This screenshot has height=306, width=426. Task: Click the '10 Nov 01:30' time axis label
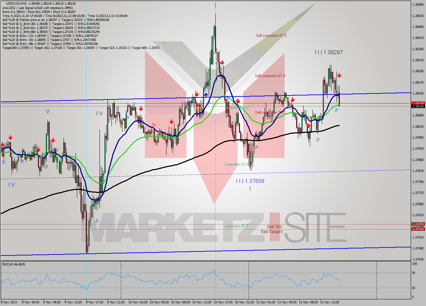coord(138,302)
